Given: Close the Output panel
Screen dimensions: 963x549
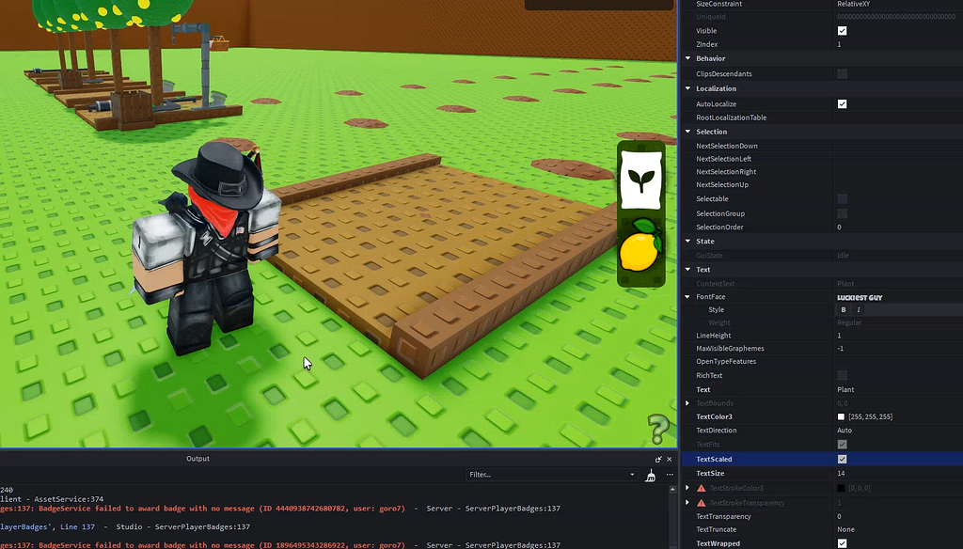Looking at the screenshot, I should pos(670,459).
